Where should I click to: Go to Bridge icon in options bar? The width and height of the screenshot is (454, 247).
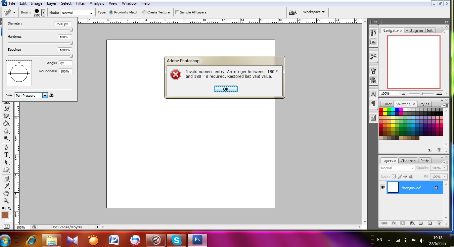(x=293, y=12)
